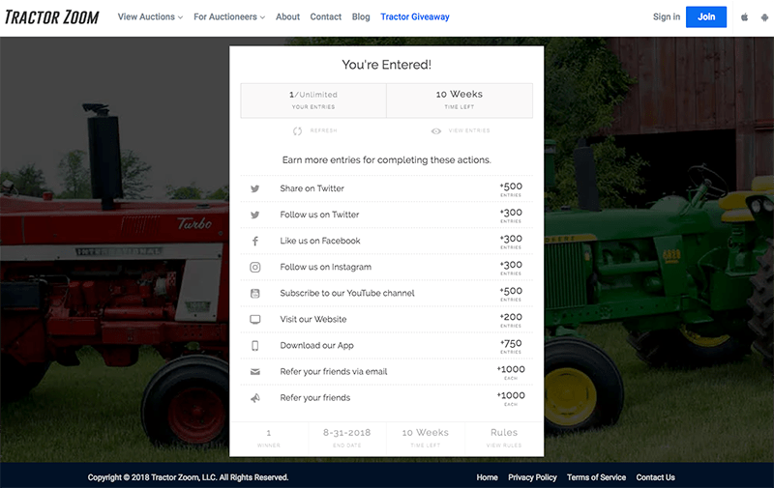Choose Refer your friends via email
The height and width of the screenshot is (488, 774).
click(x=386, y=372)
